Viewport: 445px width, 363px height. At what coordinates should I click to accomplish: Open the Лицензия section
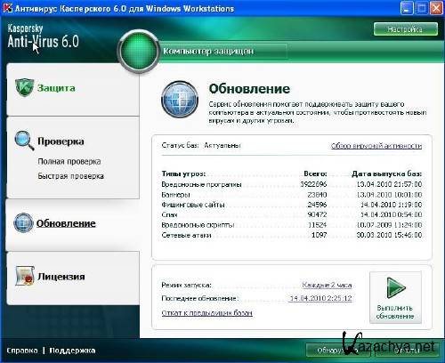click(x=61, y=277)
